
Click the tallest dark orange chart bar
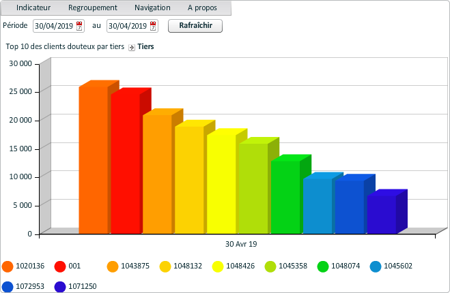coord(94,160)
